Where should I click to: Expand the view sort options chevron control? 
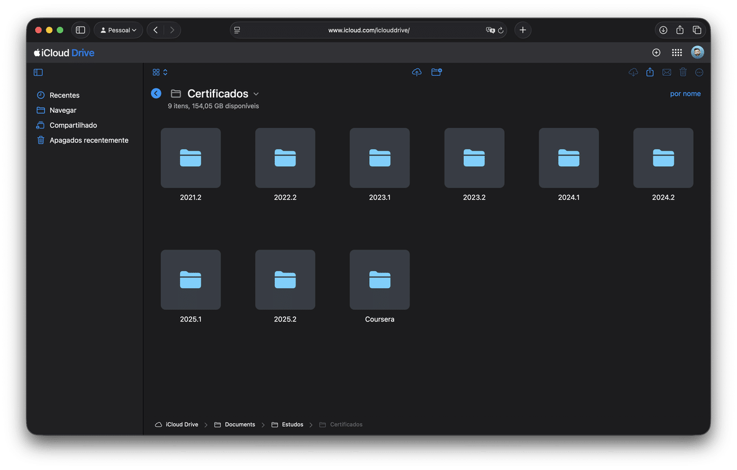[164, 72]
